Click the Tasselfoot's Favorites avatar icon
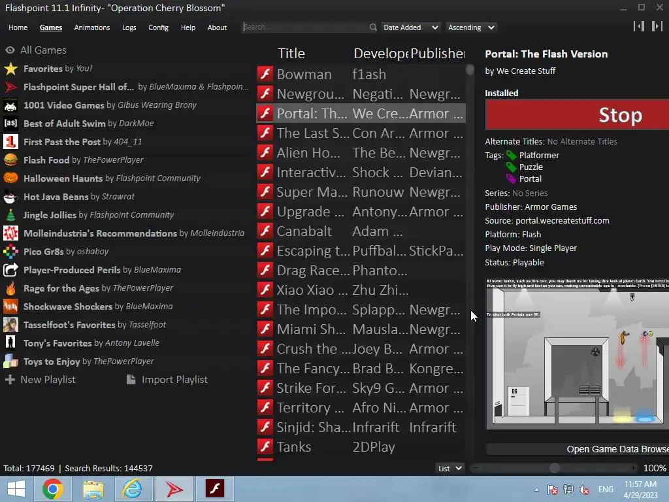This screenshot has width=669, height=502. click(10, 325)
